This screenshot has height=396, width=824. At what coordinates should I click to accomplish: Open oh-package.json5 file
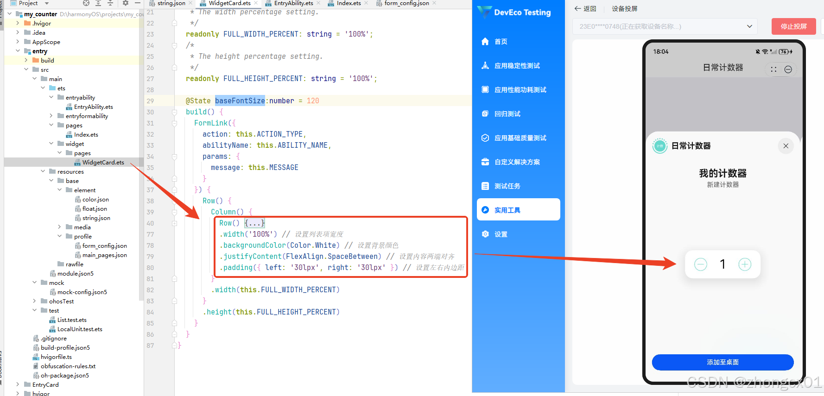tap(64, 376)
